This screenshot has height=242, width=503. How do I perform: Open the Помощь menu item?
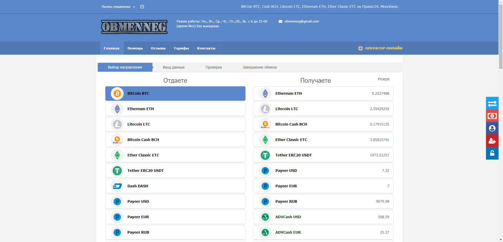[135, 48]
